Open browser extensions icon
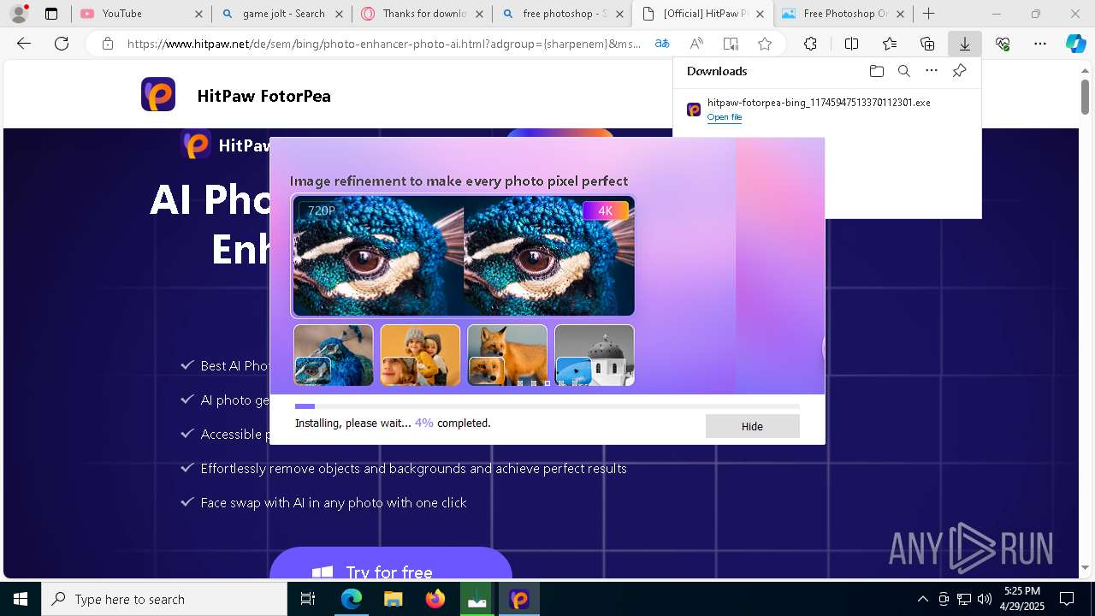Image resolution: width=1095 pixels, height=616 pixels. coord(810,44)
